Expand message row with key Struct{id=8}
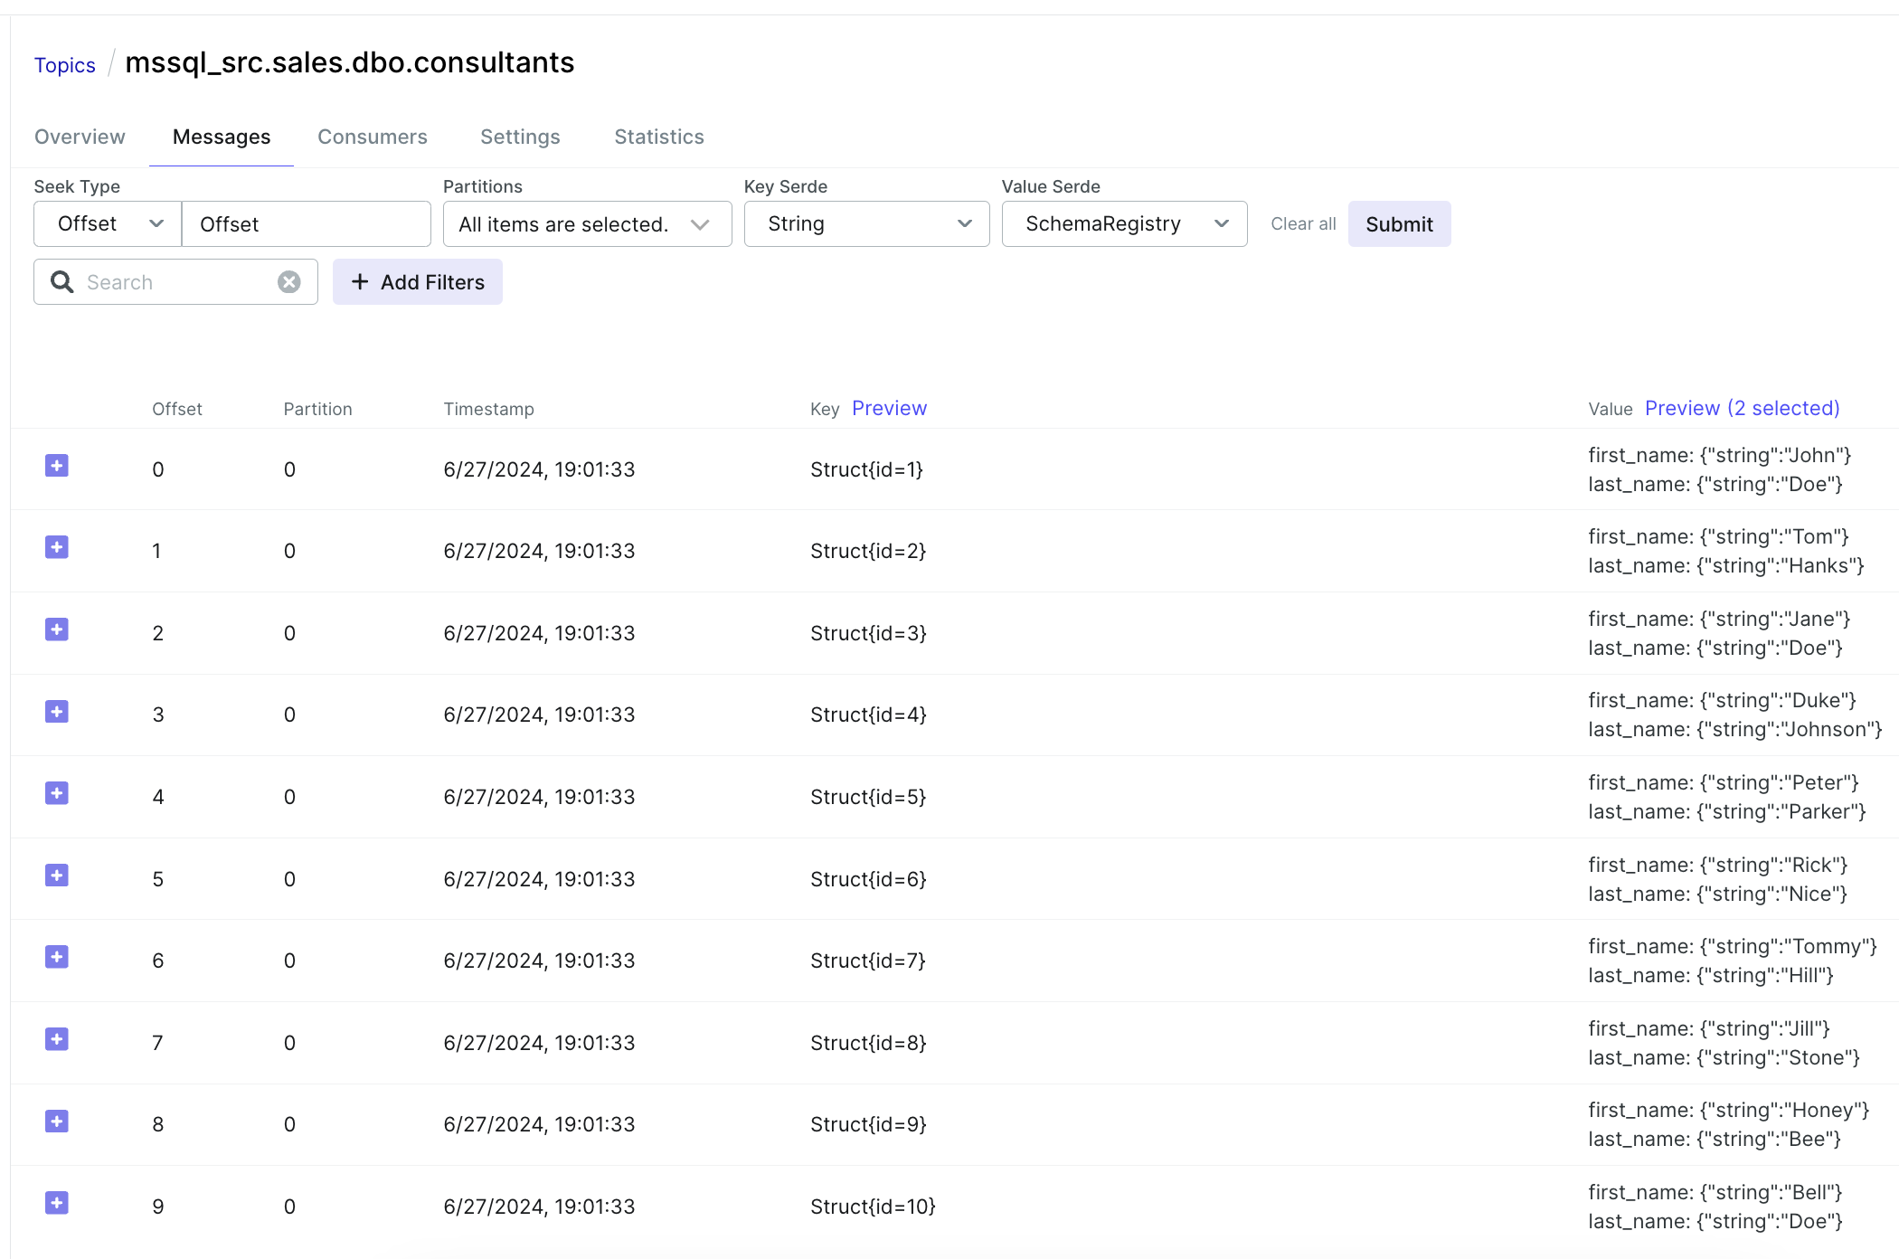Screen dimensions: 1899x1259 [x=57, y=1040]
